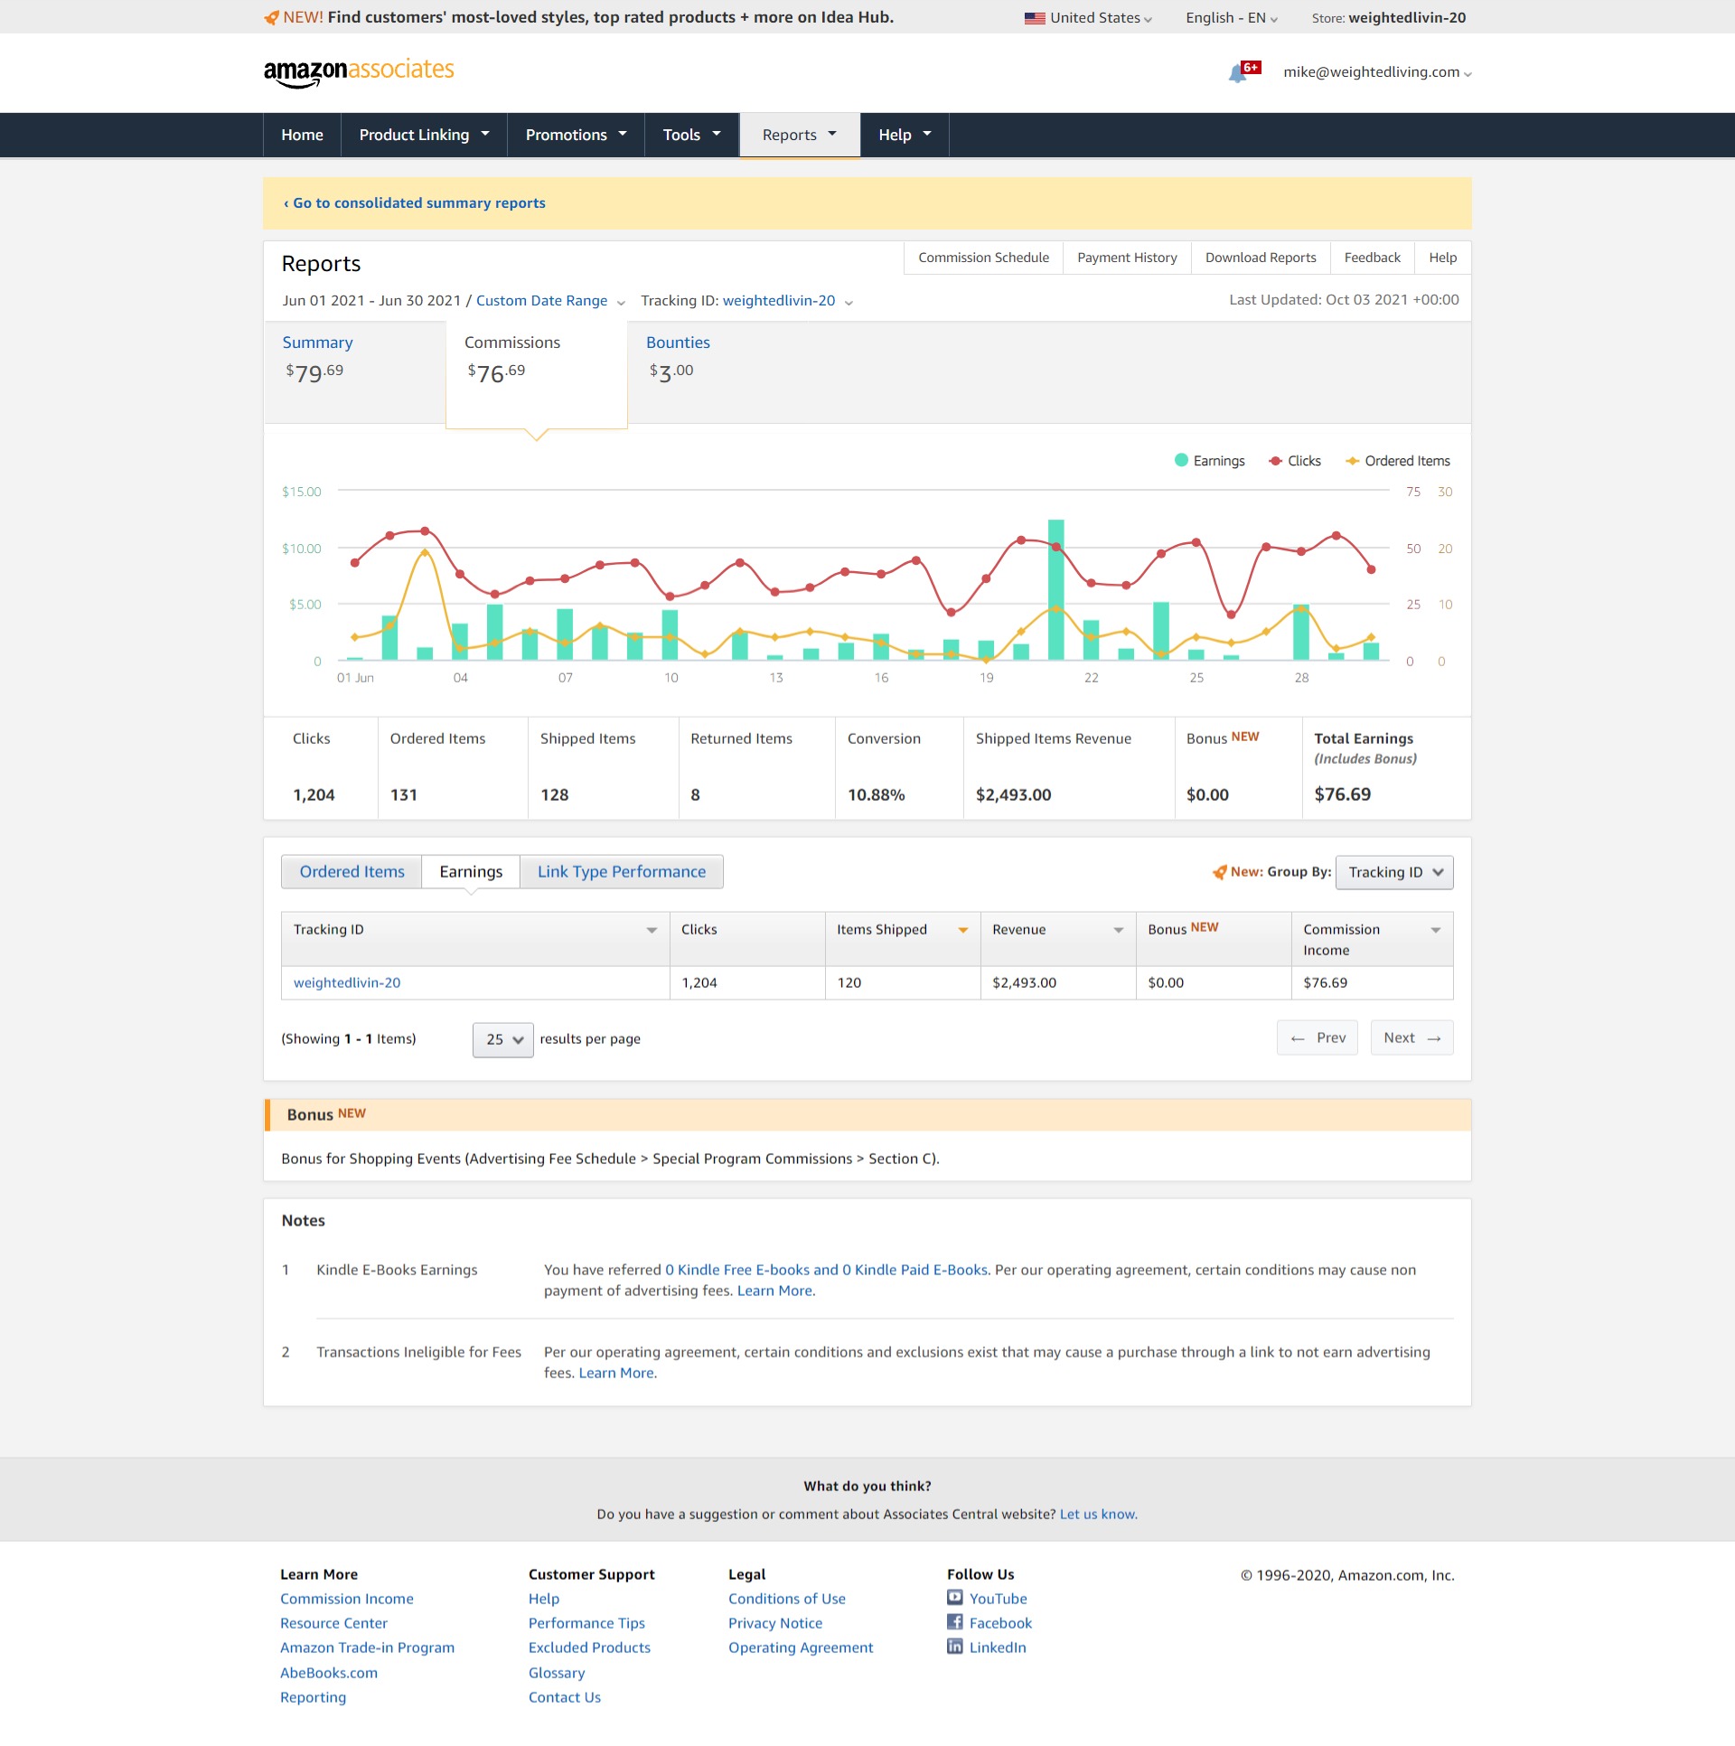Open the Custom Date Range selector
Image resolution: width=1735 pixels, height=1746 pixels.
click(x=550, y=301)
